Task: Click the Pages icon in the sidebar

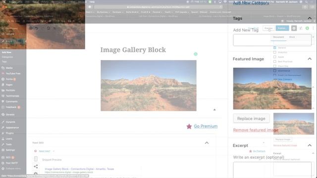Action: [x=3, y=85]
